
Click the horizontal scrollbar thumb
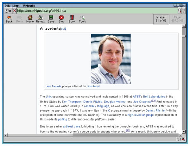40,135
